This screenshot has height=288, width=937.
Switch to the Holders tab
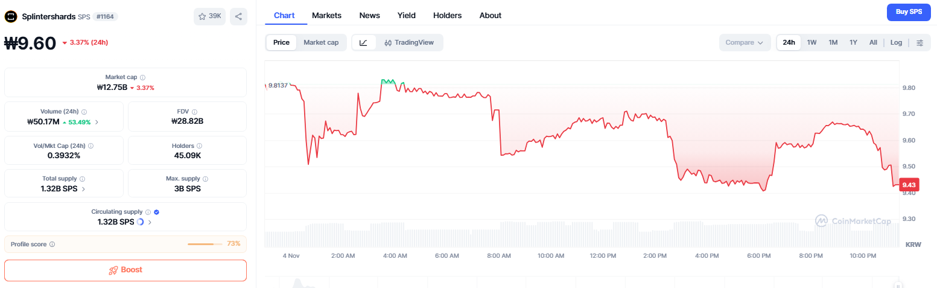tap(447, 15)
